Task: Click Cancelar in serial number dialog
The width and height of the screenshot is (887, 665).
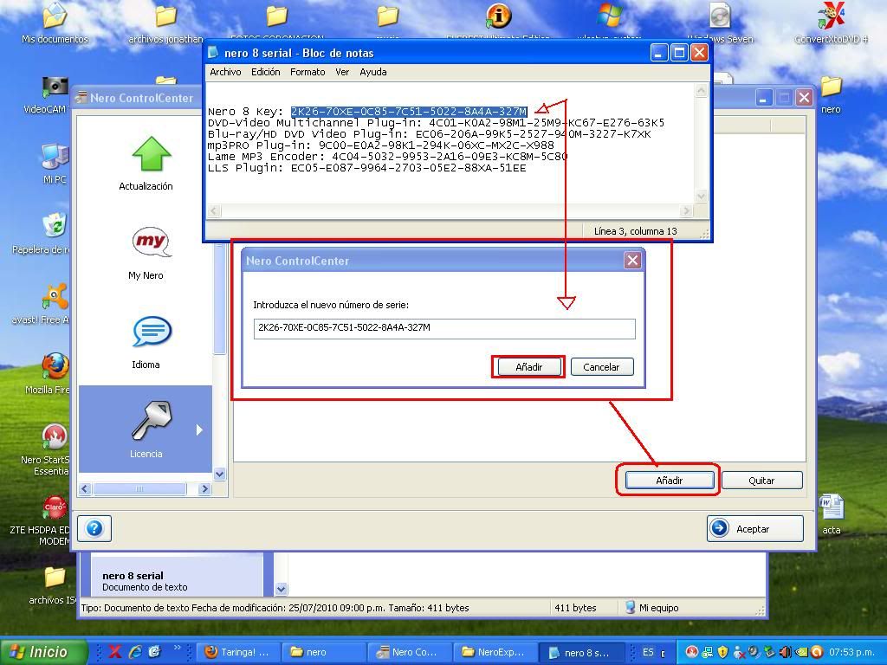Action: 601,367
